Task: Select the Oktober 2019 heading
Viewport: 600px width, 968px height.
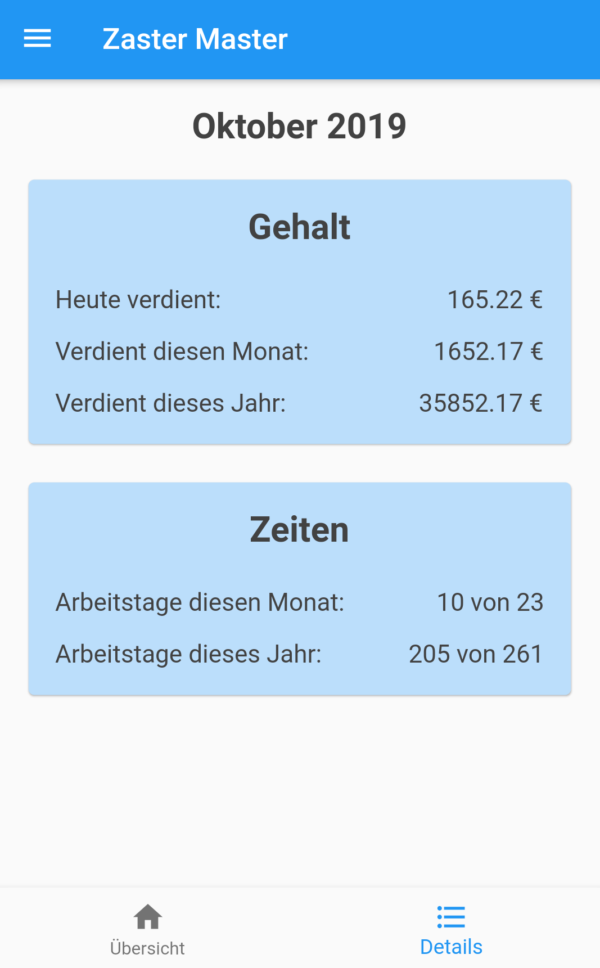Action: point(300,126)
